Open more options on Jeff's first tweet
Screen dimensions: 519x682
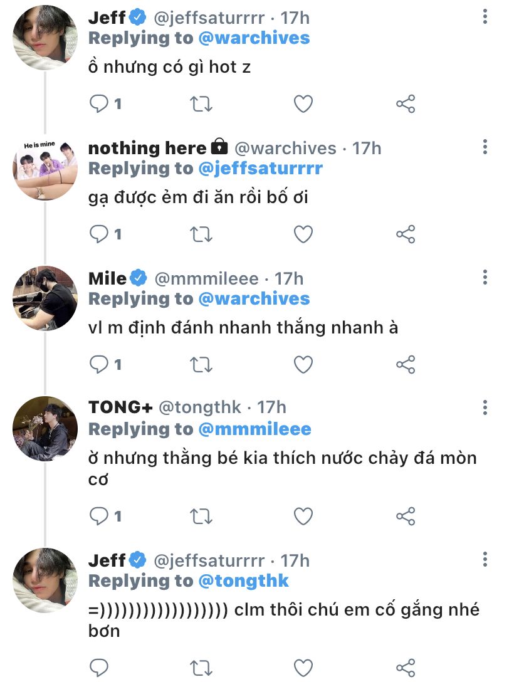[x=485, y=17]
